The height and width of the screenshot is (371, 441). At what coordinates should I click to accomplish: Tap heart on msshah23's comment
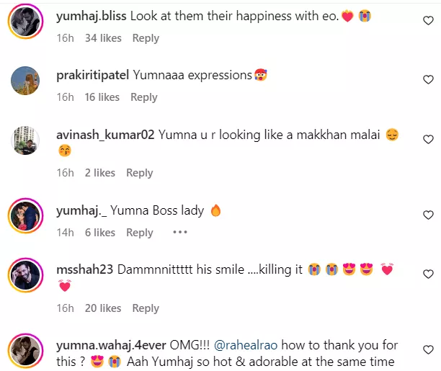(x=428, y=274)
